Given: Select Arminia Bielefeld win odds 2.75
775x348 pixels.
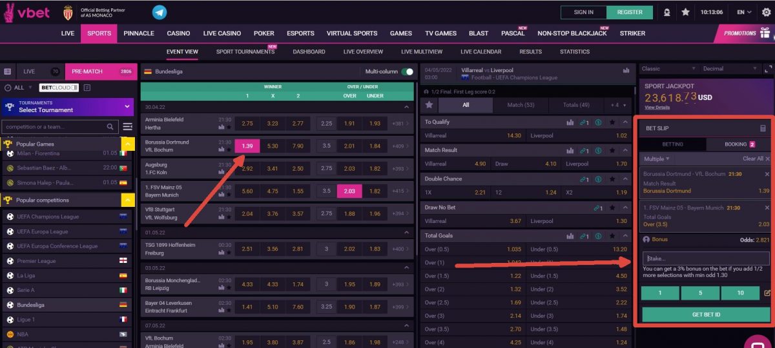Looking at the screenshot, I should point(247,123).
